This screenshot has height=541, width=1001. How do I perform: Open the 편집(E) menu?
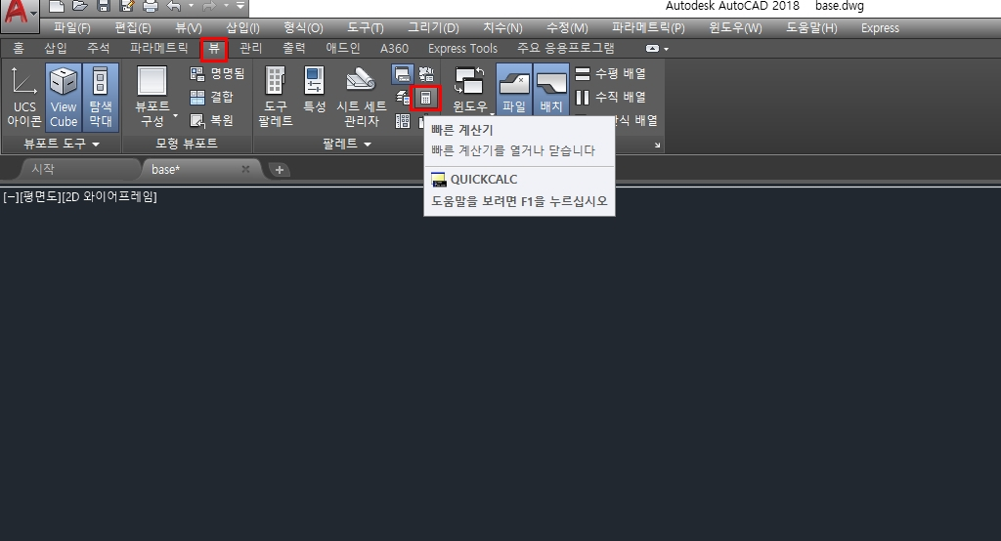point(133,28)
